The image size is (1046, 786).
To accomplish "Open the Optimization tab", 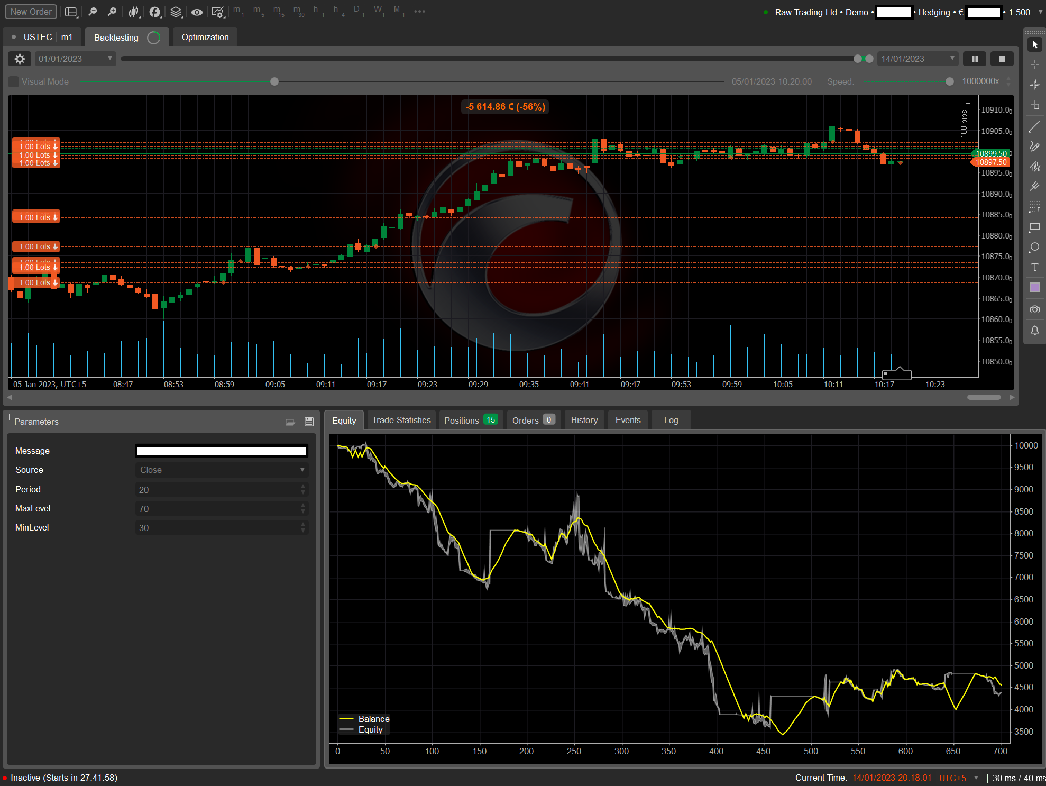I will [205, 37].
